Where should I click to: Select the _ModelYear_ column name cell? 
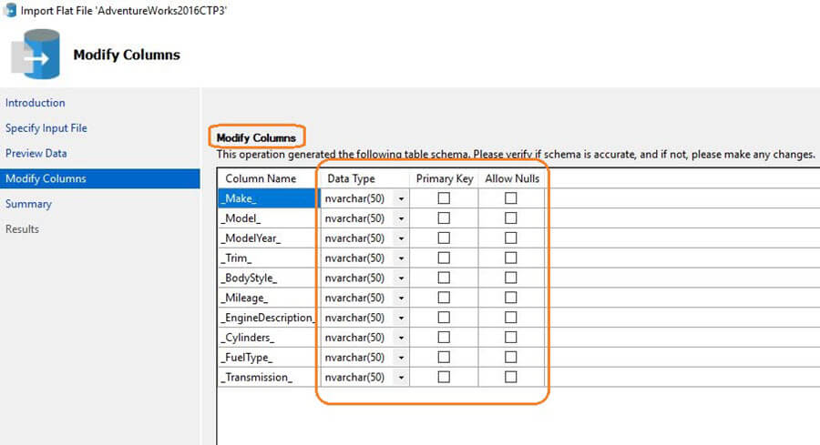tap(267, 238)
